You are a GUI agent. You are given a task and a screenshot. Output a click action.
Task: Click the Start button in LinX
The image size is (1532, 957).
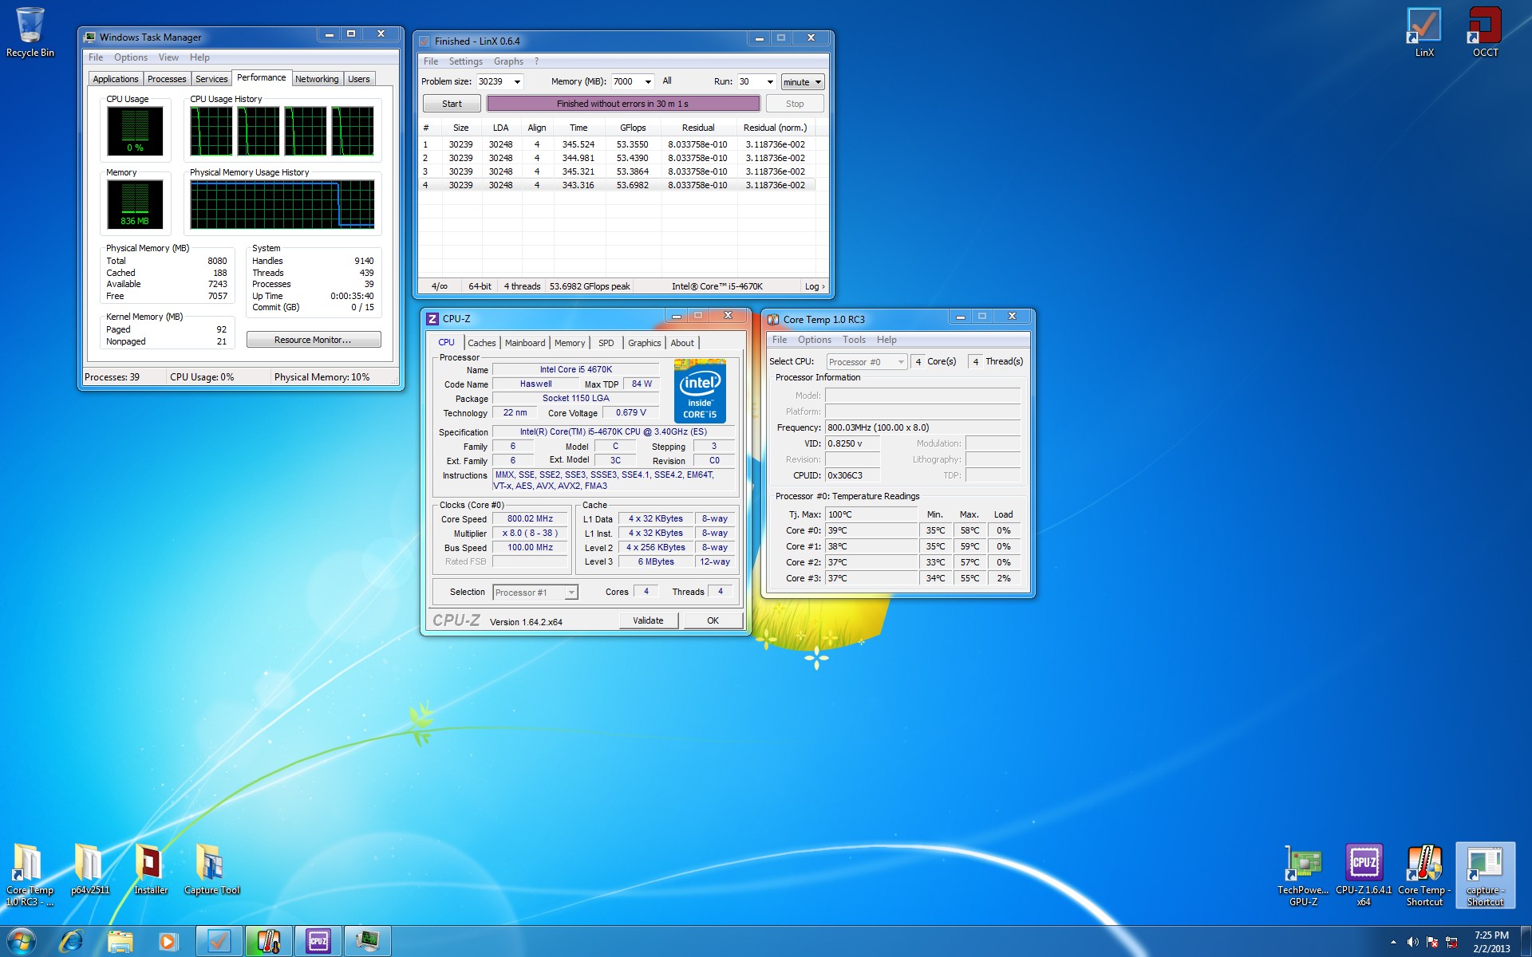tap(452, 104)
